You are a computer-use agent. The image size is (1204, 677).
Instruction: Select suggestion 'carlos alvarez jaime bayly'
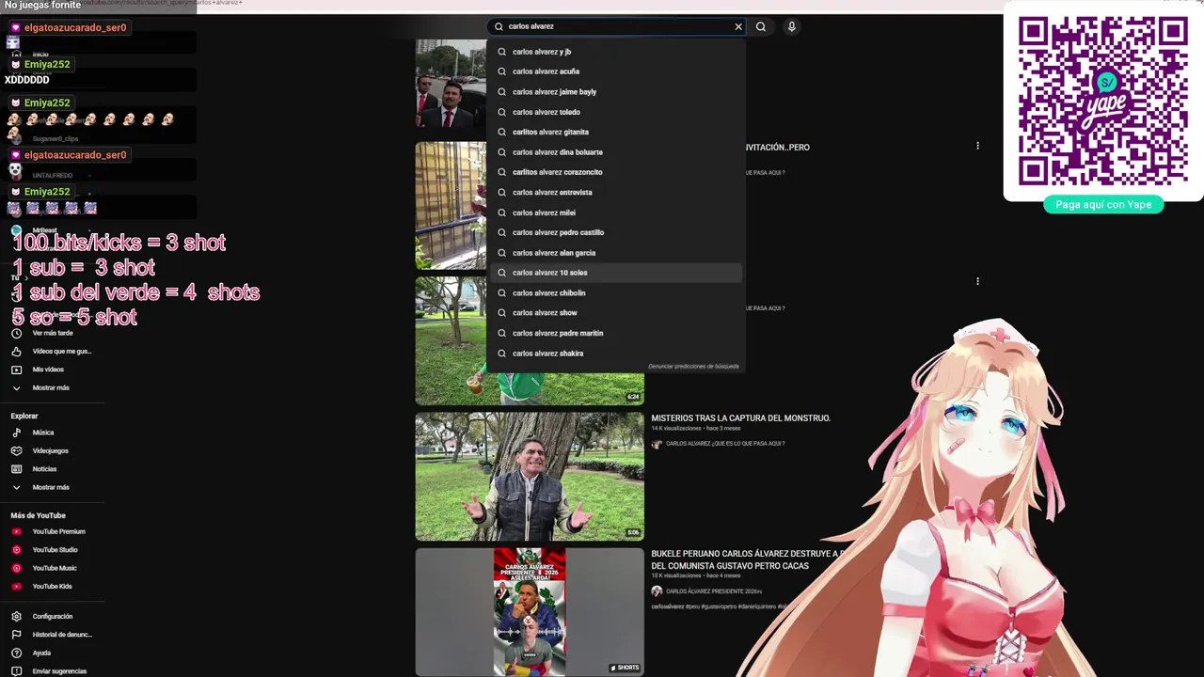616,92
